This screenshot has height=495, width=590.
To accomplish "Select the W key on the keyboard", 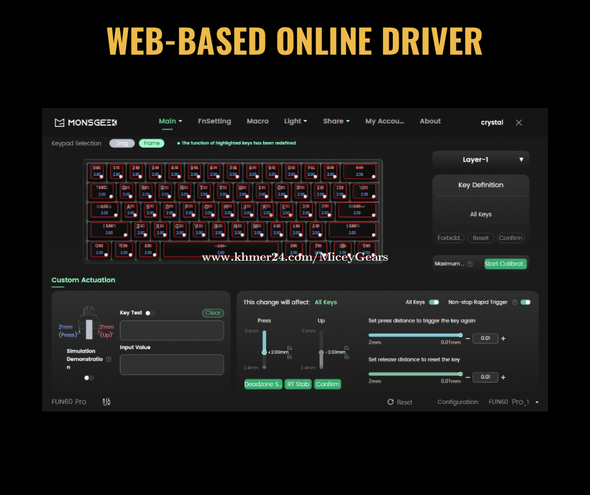I will (146, 191).
